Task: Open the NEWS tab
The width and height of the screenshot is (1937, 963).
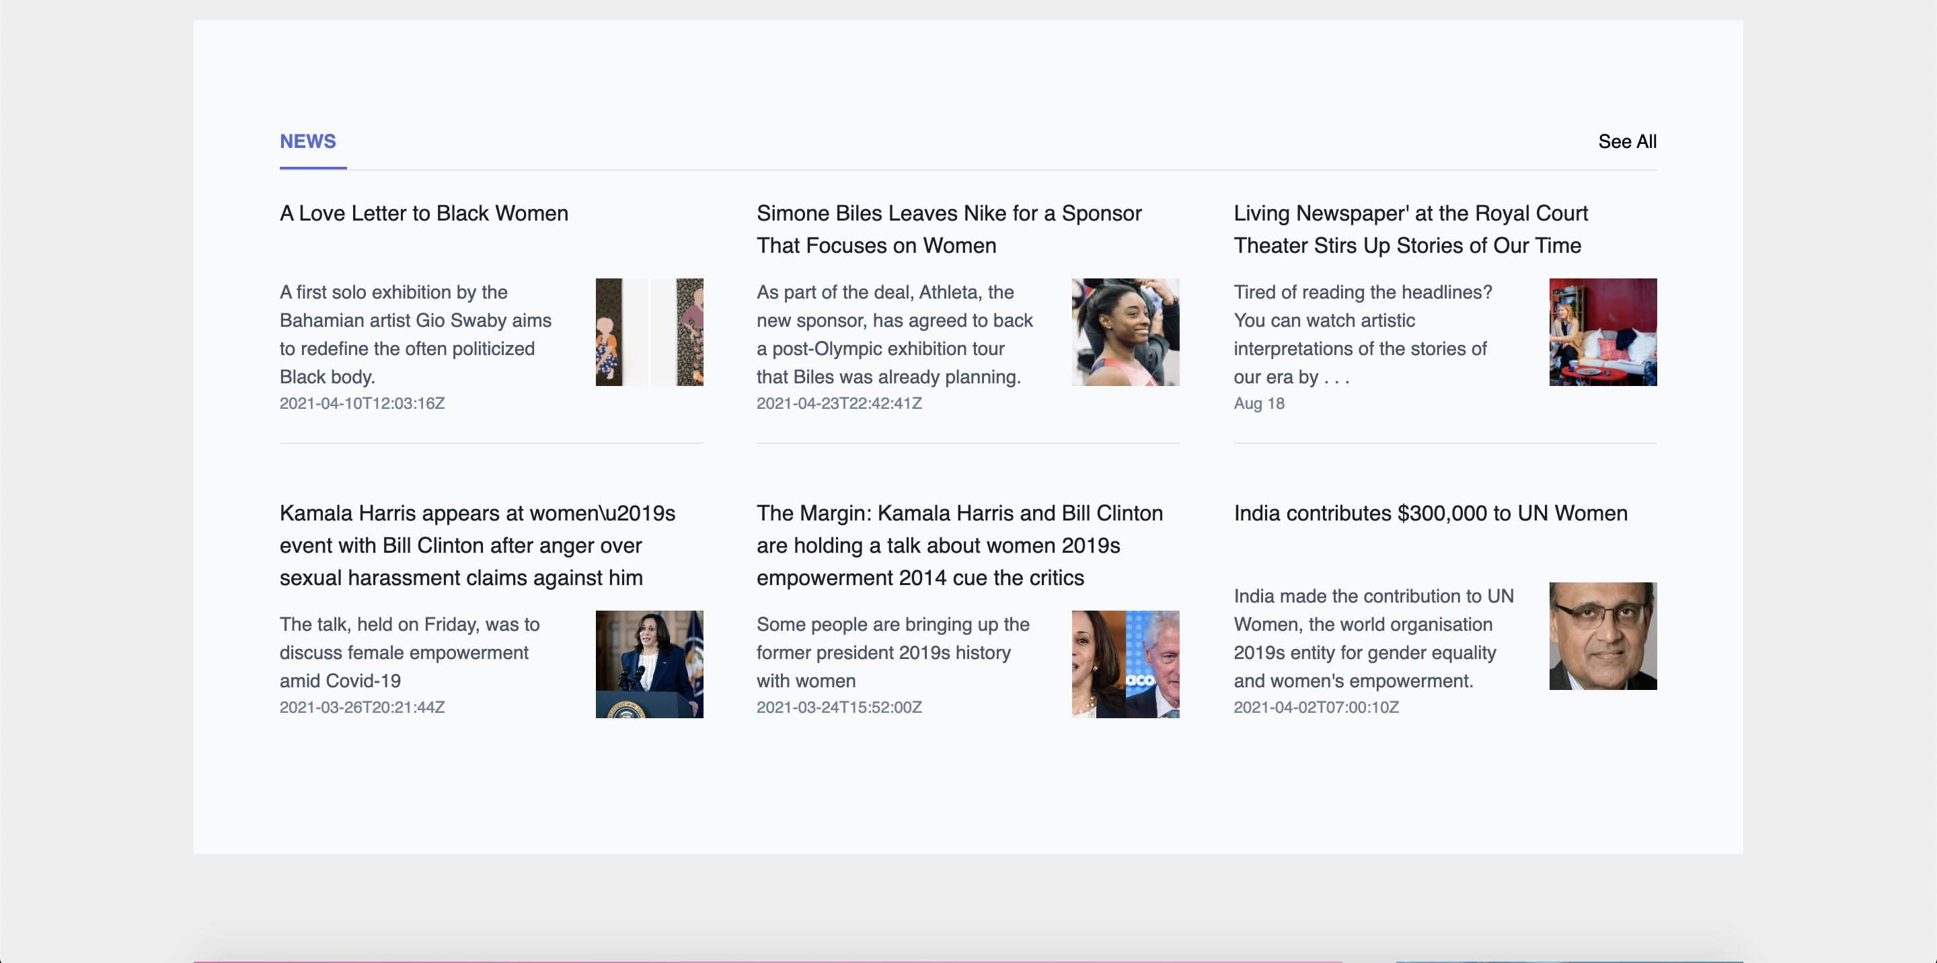Action: point(307,141)
